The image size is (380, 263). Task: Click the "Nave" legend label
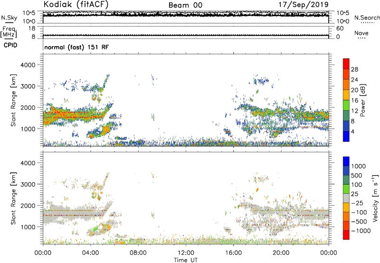(361, 33)
